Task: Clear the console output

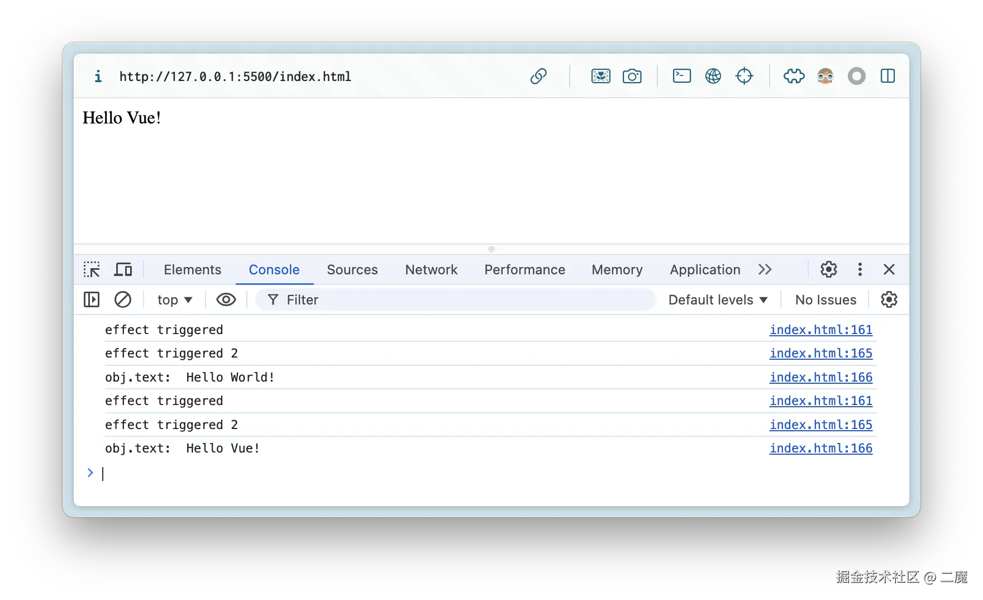Action: [123, 300]
